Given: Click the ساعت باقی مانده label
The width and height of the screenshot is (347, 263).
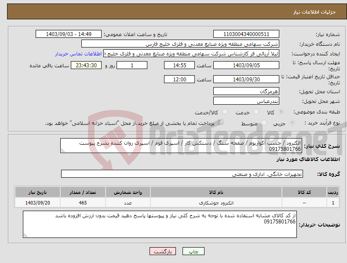Looking at the screenshot, I should (x=49, y=66).
